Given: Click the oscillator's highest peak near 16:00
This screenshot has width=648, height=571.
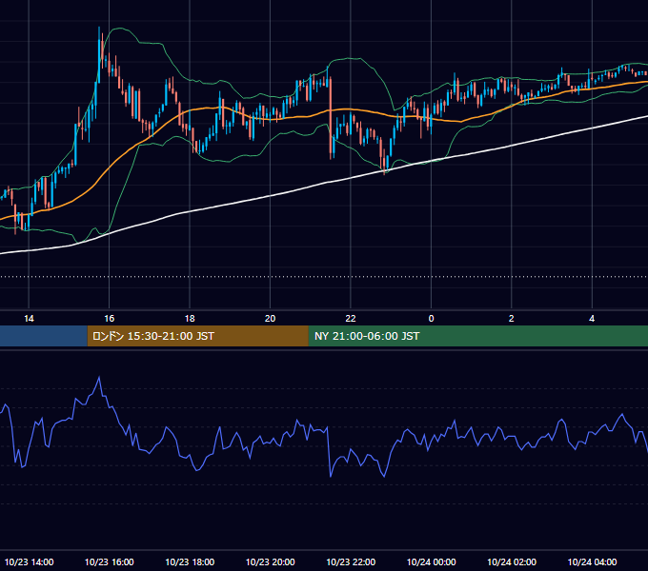Looking at the screenshot, I should click(x=99, y=377).
